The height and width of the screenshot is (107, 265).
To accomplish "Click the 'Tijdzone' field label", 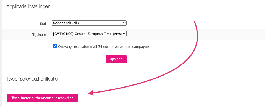I will pos(39,35).
